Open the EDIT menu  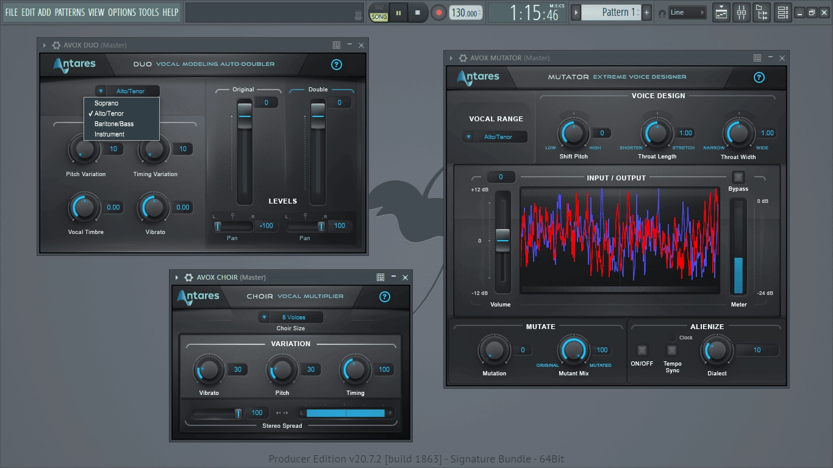(28, 12)
